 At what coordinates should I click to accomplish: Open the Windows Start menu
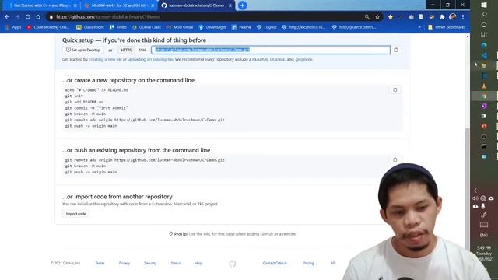tap(484, 5)
